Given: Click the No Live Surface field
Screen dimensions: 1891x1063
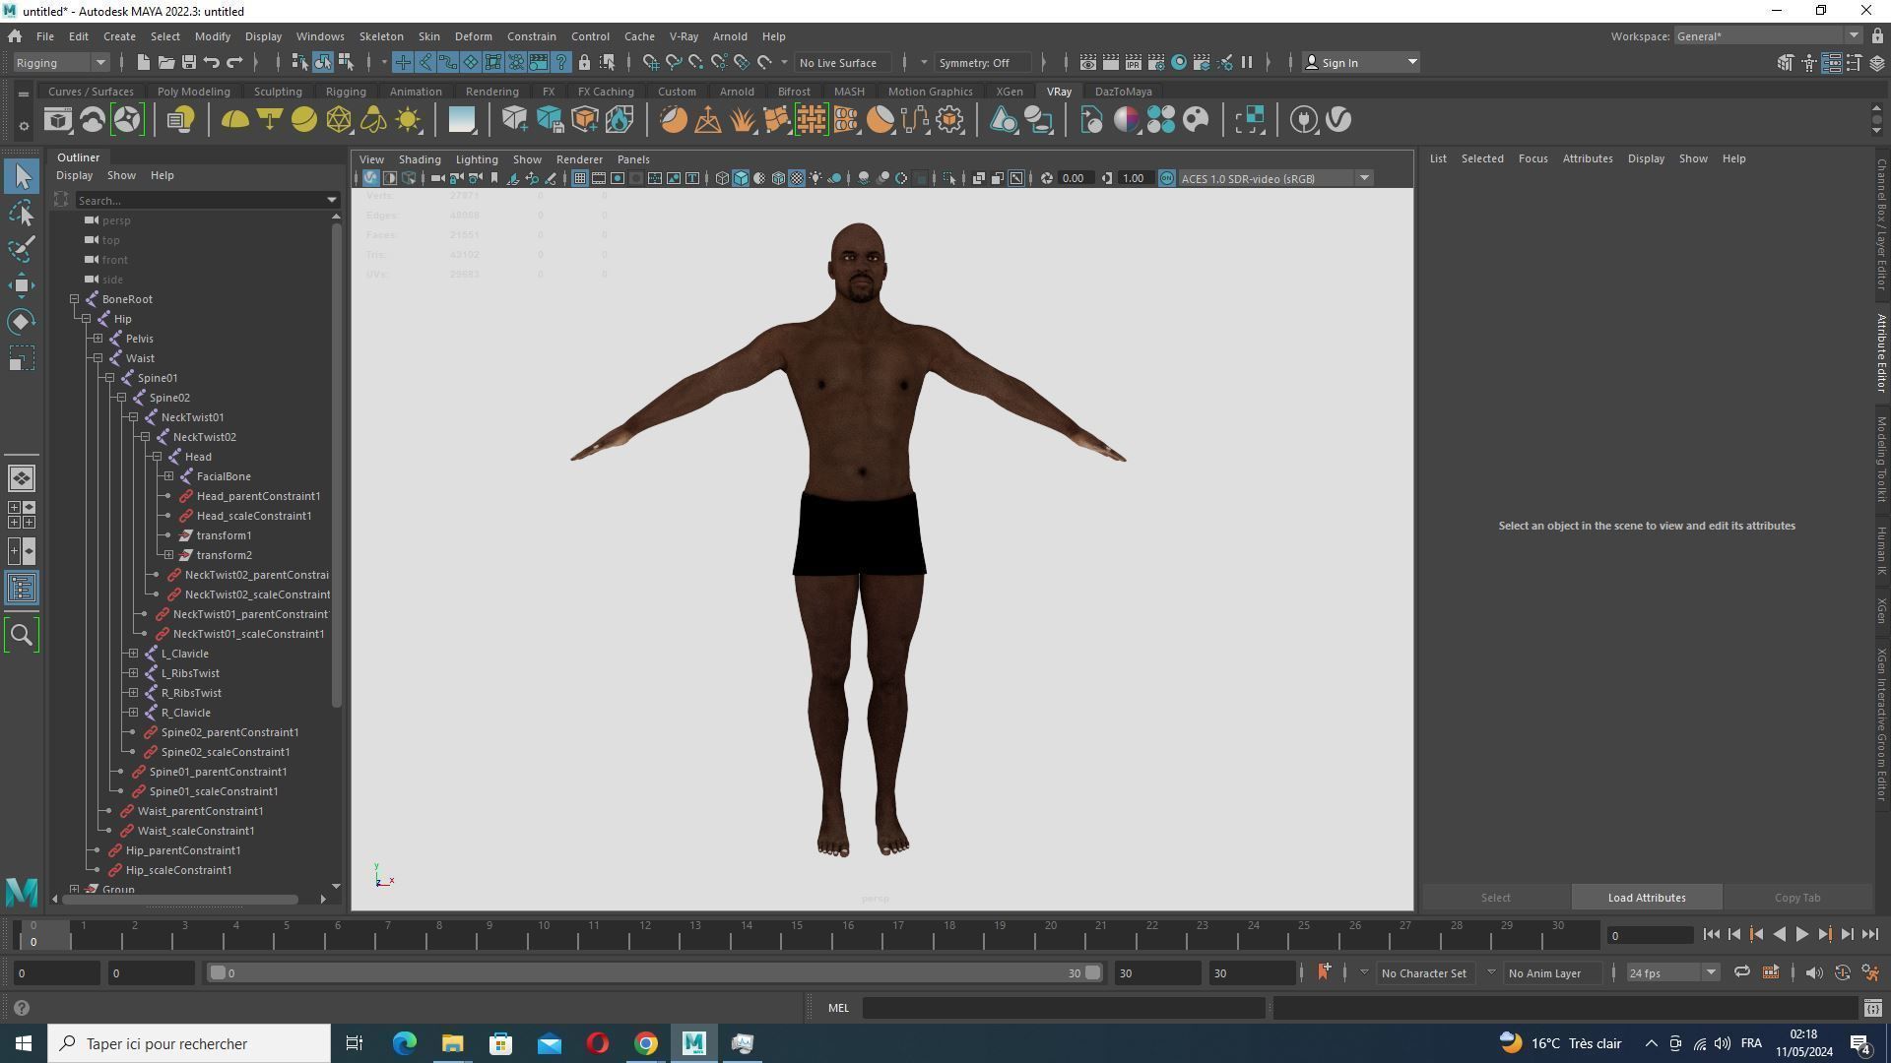Looking at the screenshot, I should click(x=844, y=62).
